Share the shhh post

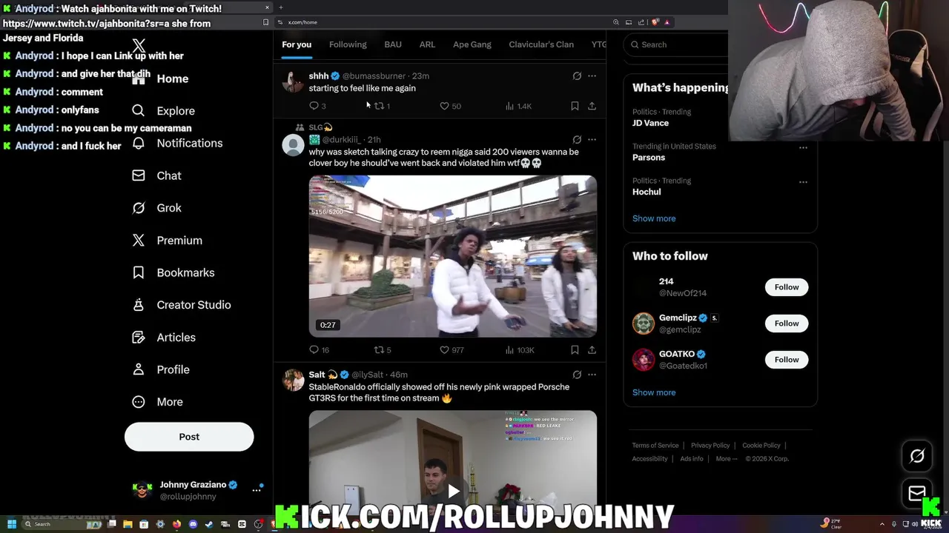click(592, 106)
